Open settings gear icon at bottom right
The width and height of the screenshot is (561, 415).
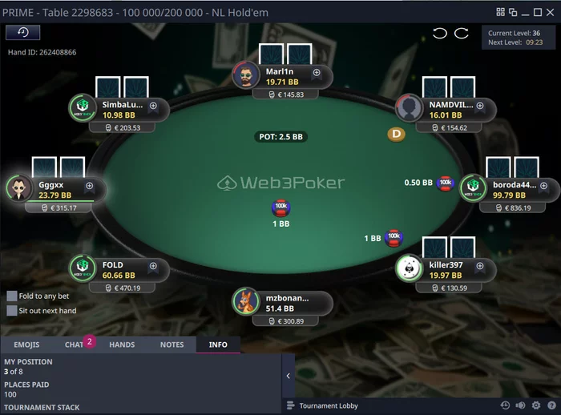click(536, 405)
